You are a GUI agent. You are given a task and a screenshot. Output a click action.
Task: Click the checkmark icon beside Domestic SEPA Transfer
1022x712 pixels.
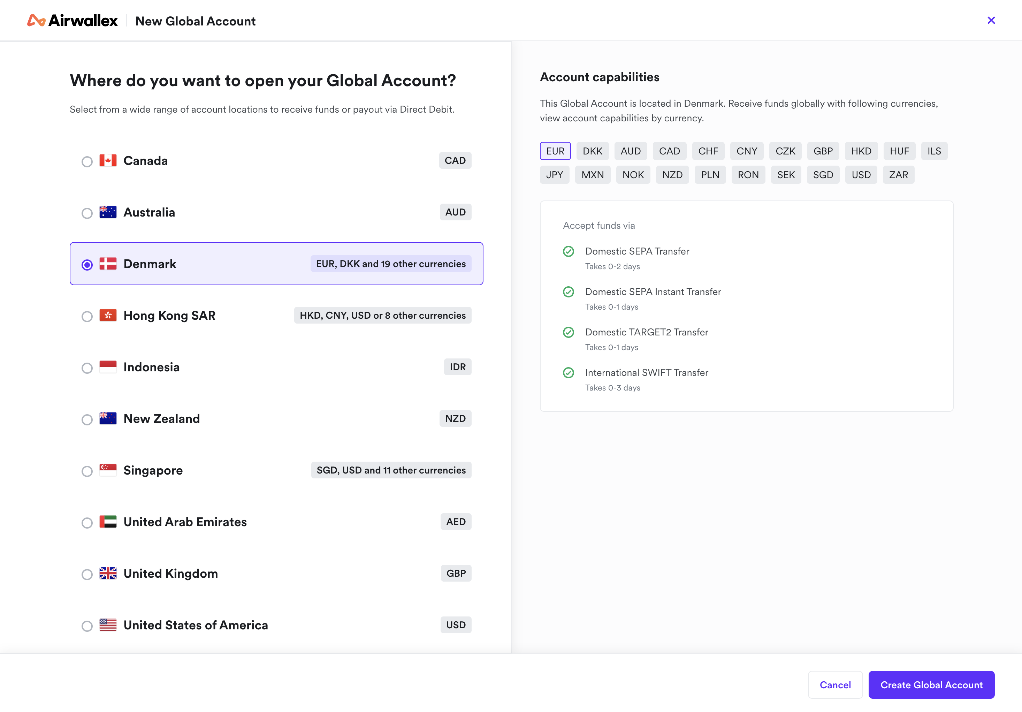[569, 252]
